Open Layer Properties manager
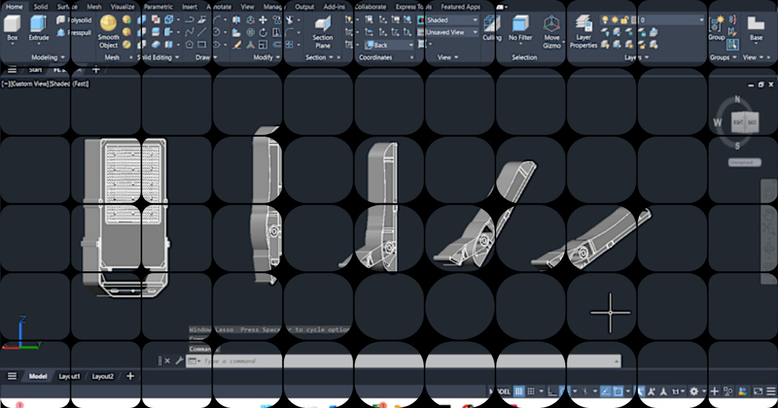 click(x=583, y=32)
